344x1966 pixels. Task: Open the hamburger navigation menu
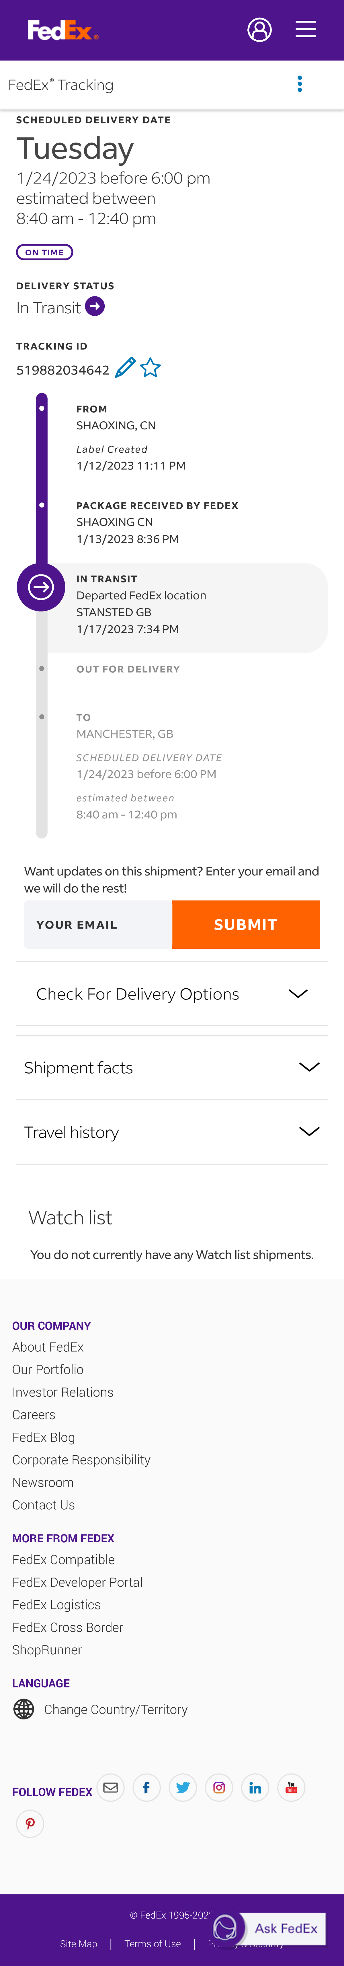pyautogui.click(x=306, y=30)
